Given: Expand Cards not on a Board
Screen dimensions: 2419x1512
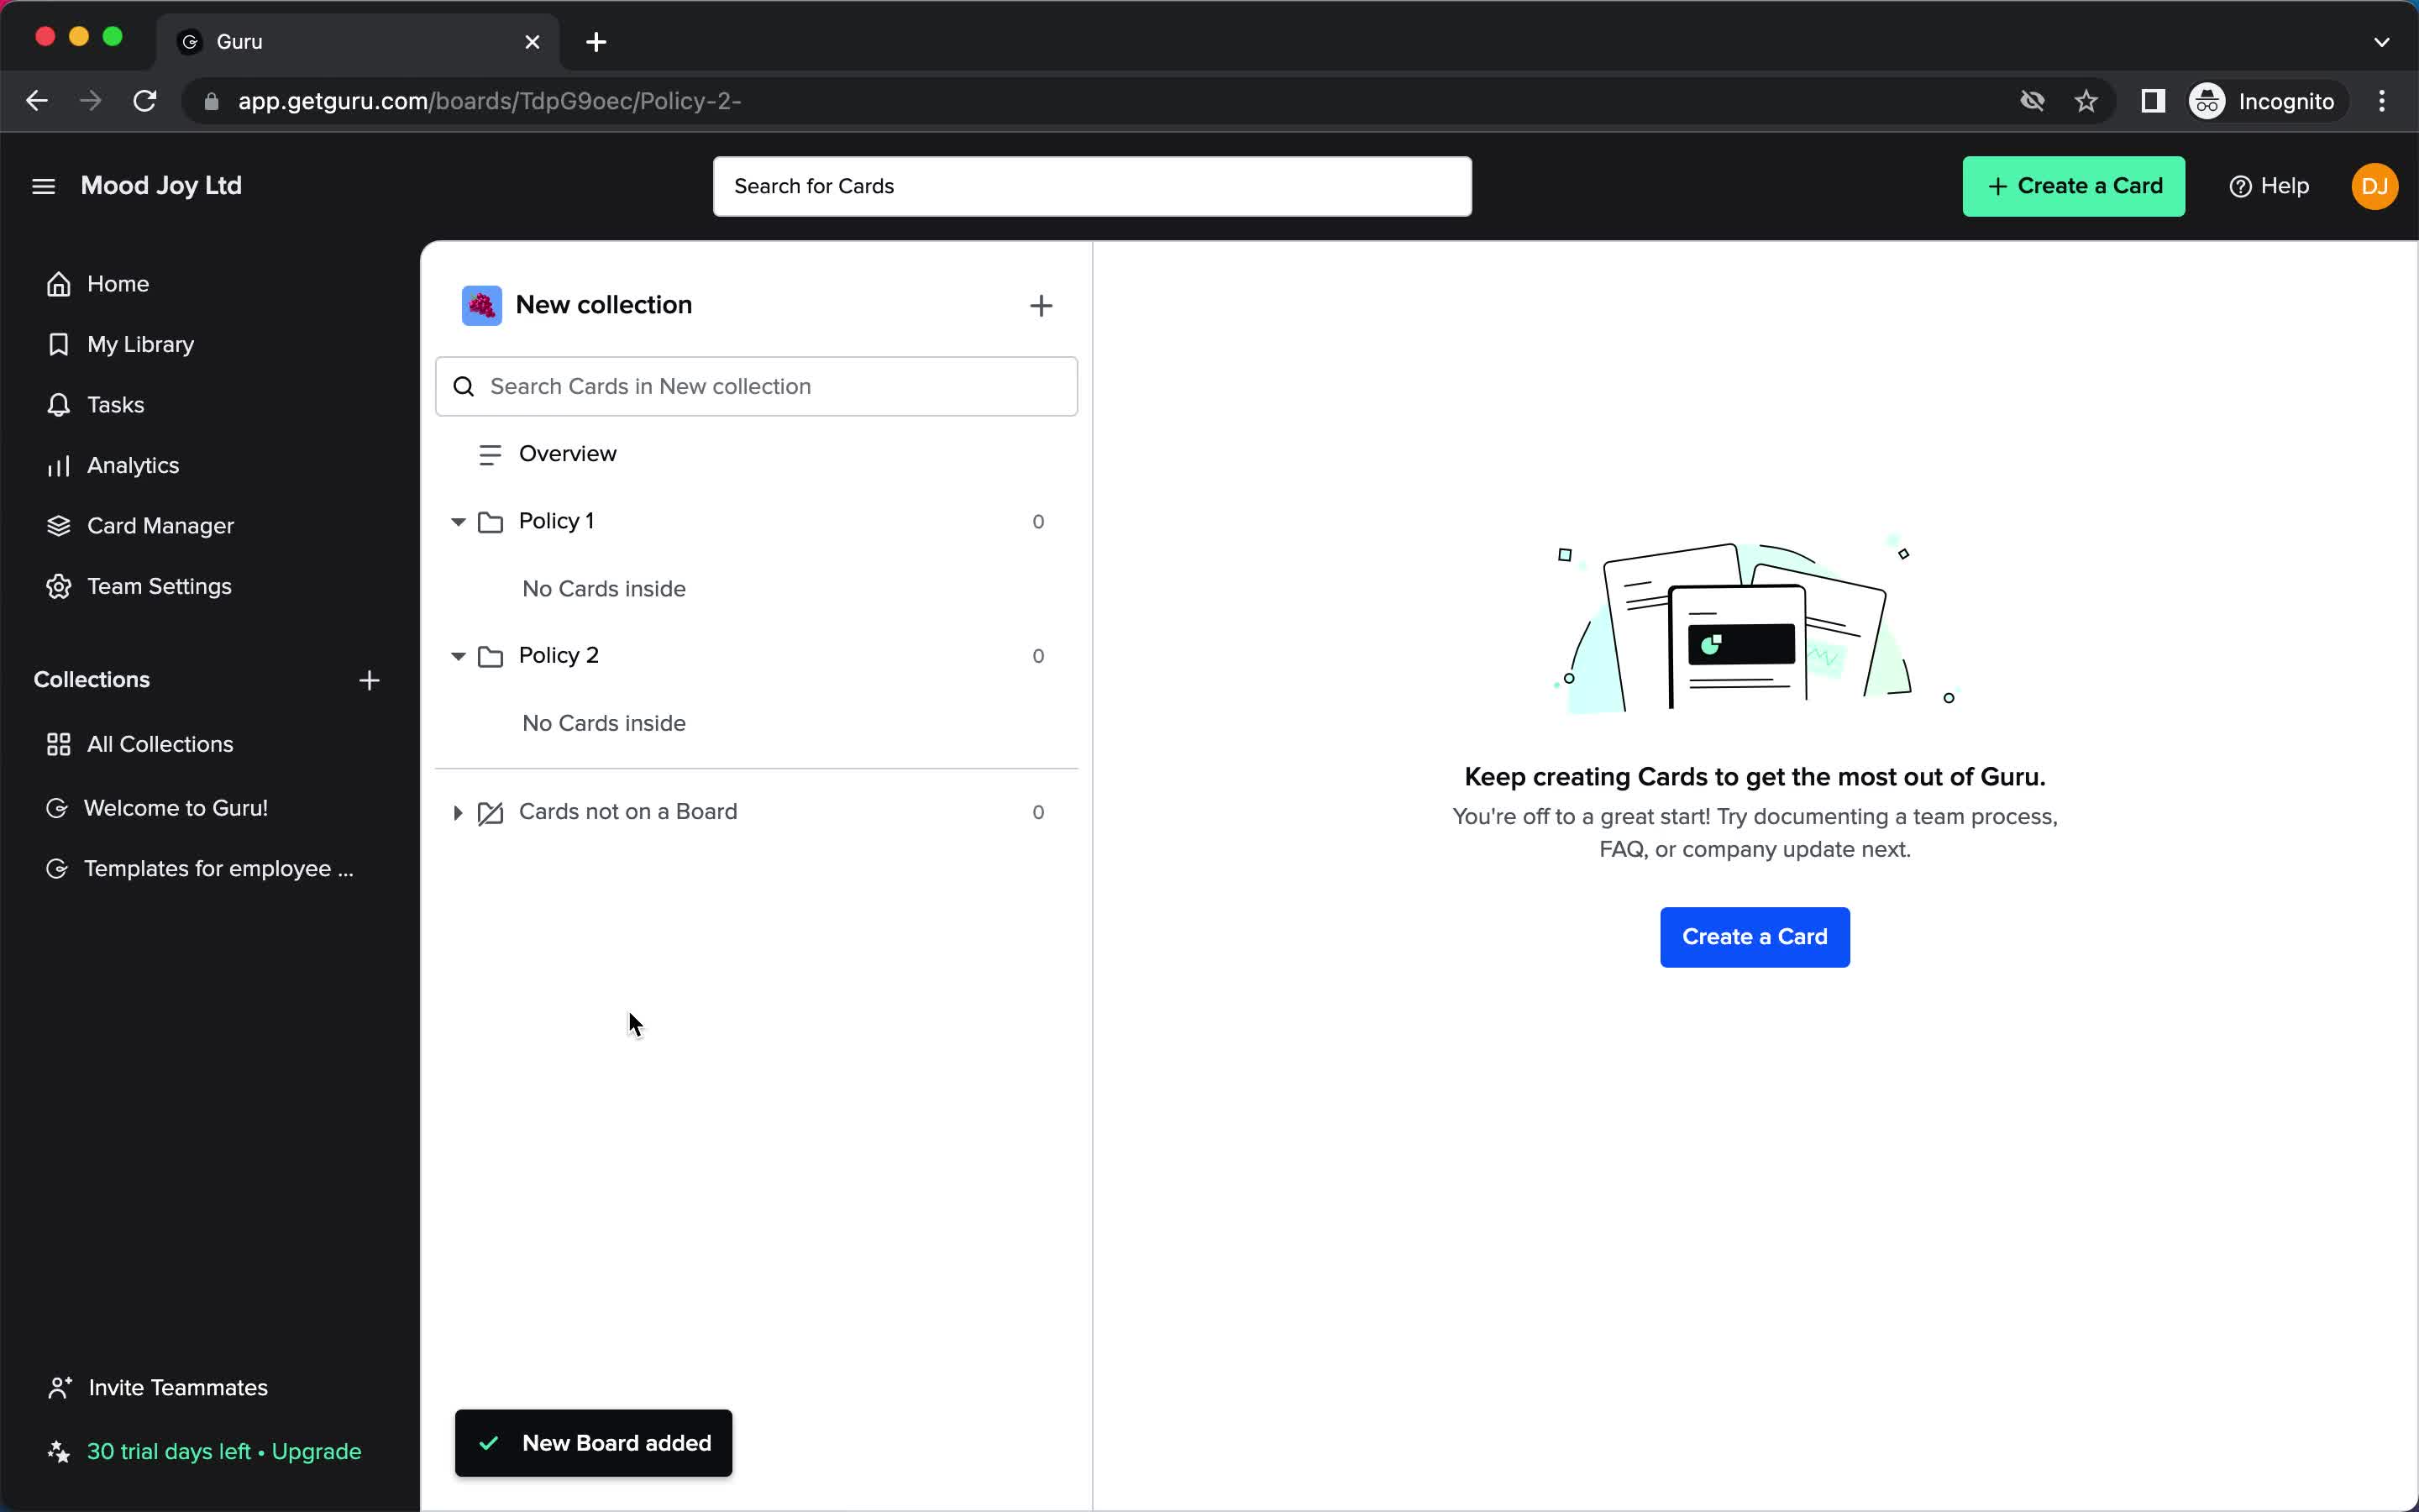Looking at the screenshot, I should pyautogui.click(x=458, y=811).
